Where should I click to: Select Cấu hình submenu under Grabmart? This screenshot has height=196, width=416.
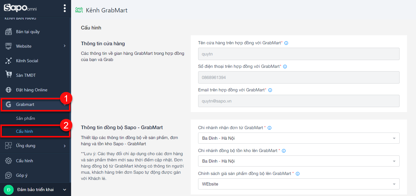click(x=24, y=131)
